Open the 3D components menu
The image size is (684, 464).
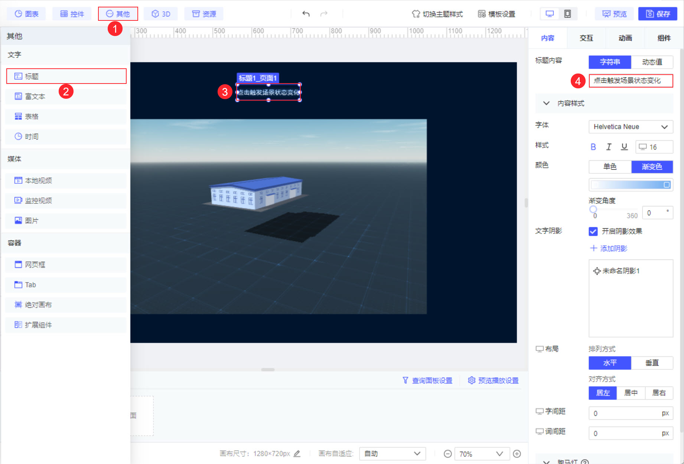[x=161, y=14]
